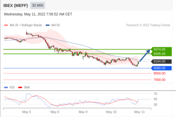Click the RSI 70 level label
The image size is (176, 118).
[x=155, y=94]
